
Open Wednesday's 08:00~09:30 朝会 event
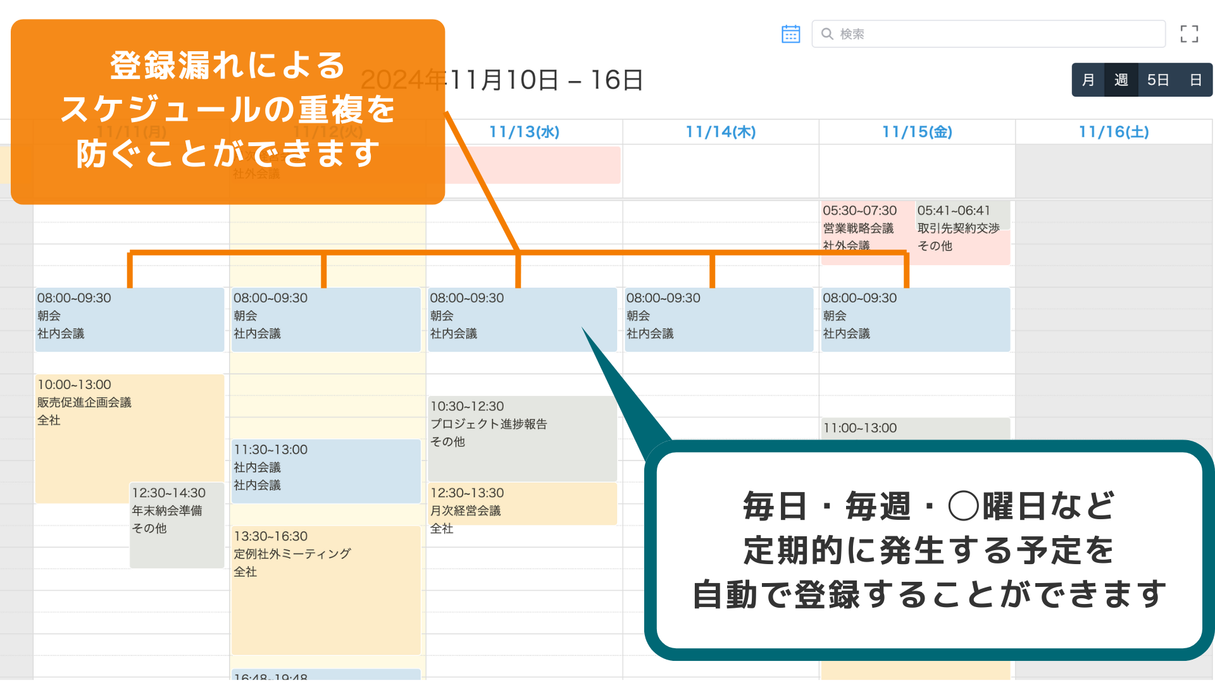point(522,319)
